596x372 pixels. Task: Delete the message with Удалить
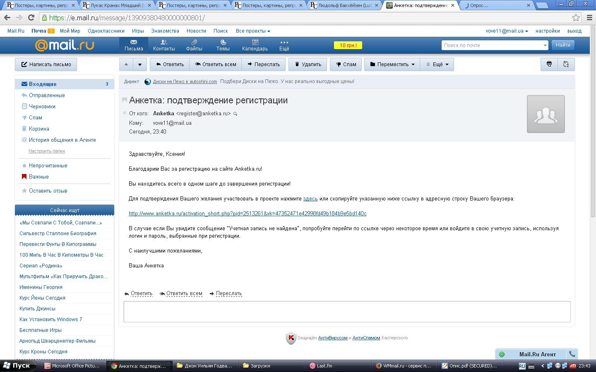click(308, 64)
